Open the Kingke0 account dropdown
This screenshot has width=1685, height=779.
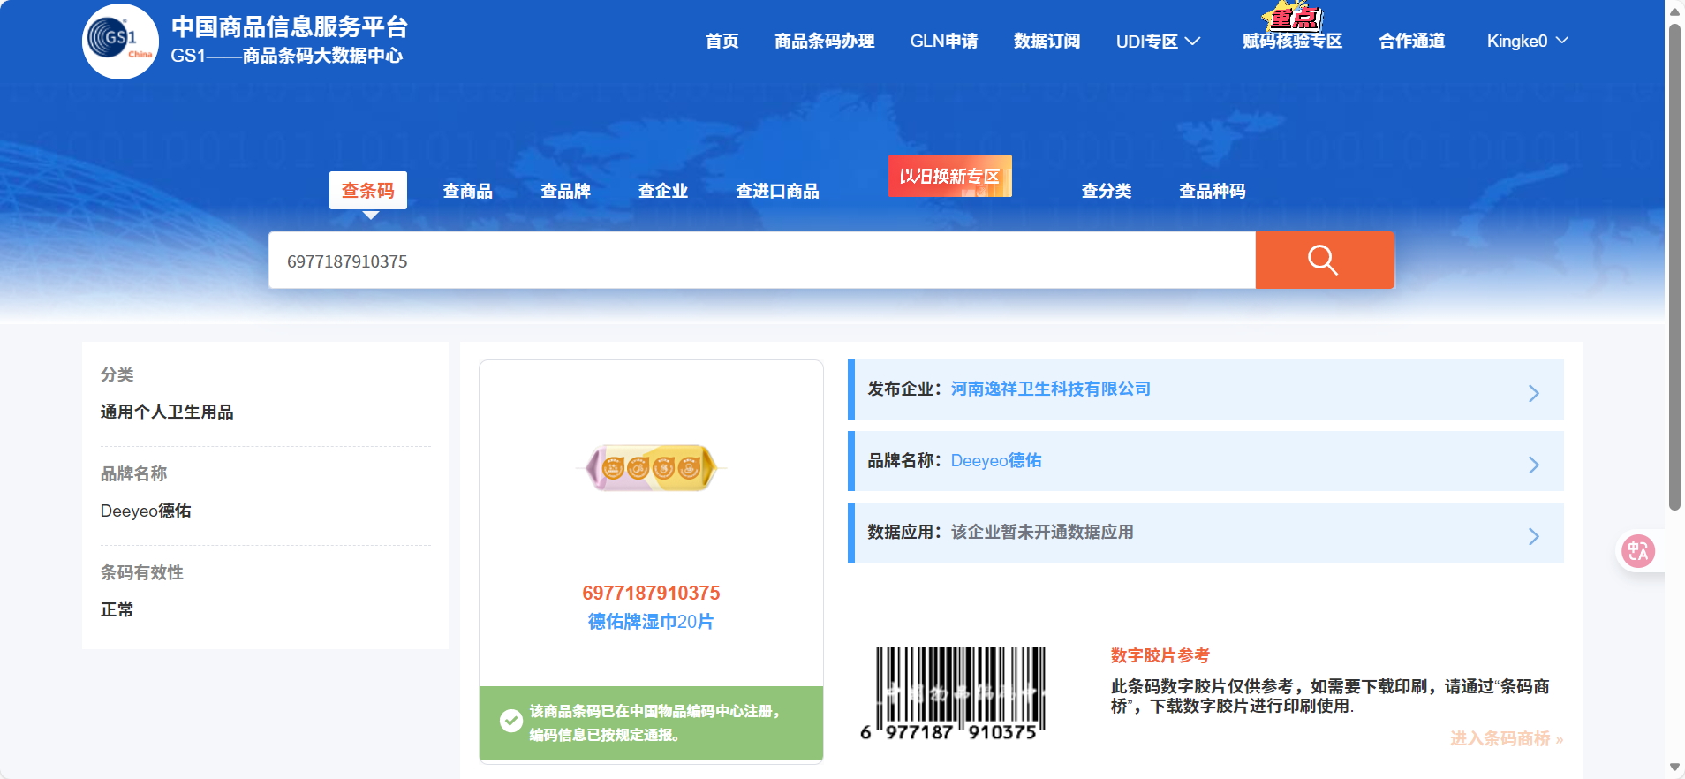click(1526, 42)
